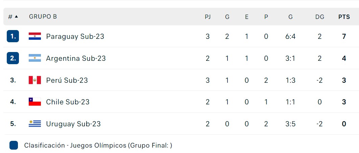Open Paraguay Sub-23 team page

(x=75, y=36)
